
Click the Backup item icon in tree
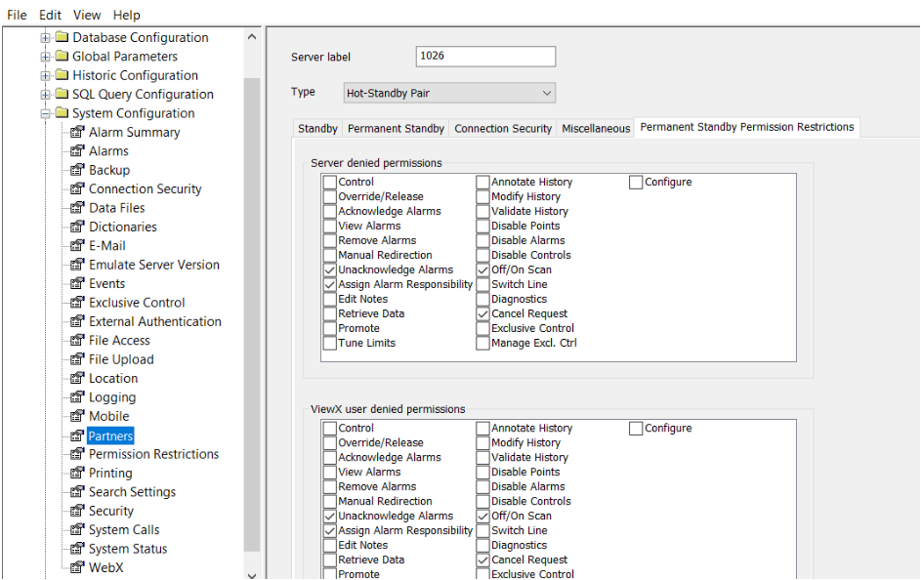point(77,170)
